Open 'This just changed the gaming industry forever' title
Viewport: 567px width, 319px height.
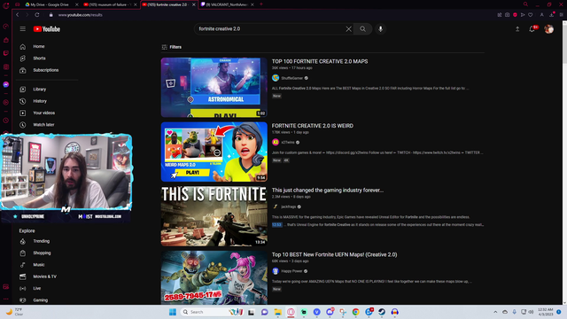tap(328, 191)
